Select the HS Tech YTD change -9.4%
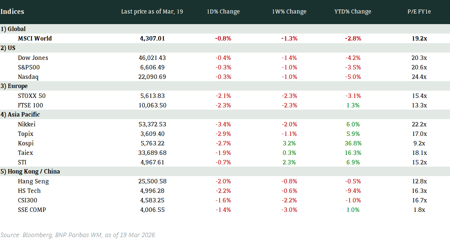450x240 pixels. [x=353, y=191]
